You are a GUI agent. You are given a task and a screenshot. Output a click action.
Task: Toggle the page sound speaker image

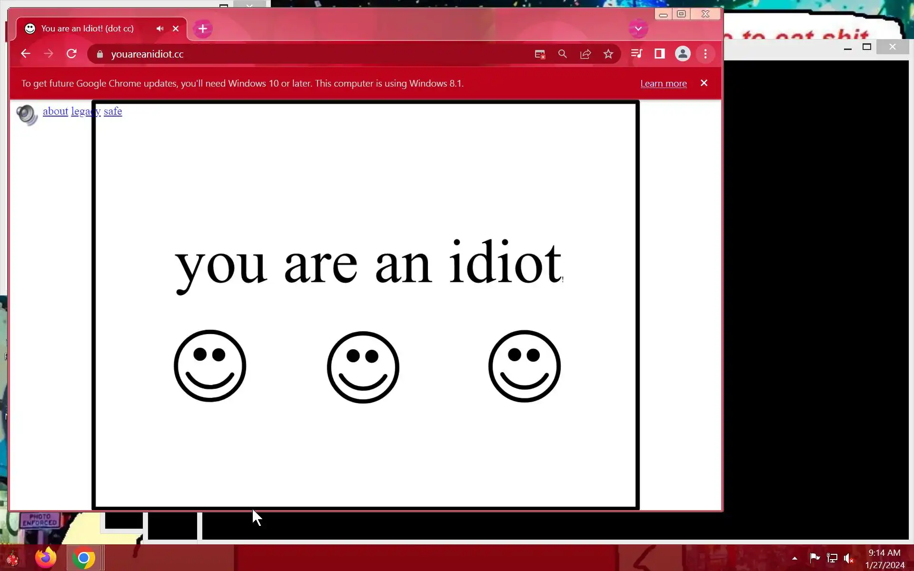[x=27, y=115]
